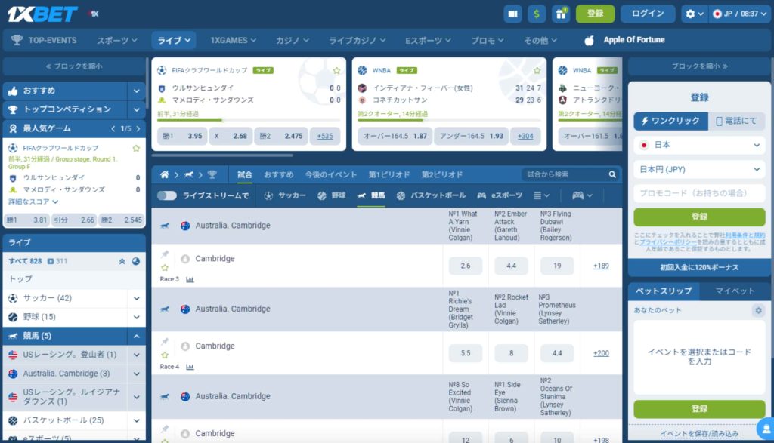Screen dimensions: 774x443
Task: Click the globe icon in live panel
Action: click(x=136, y=261)
